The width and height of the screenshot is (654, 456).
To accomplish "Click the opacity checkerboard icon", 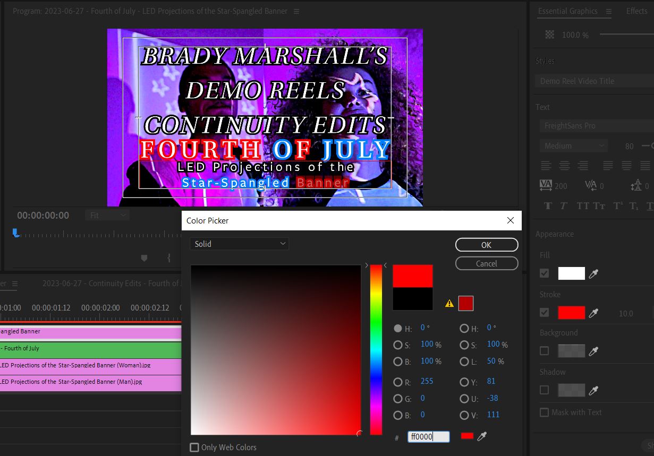I will 550,35.
